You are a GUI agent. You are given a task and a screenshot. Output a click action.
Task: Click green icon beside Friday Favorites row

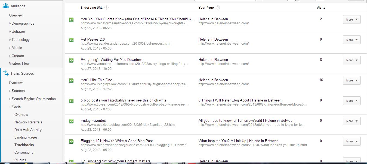[x=71, y=121]
